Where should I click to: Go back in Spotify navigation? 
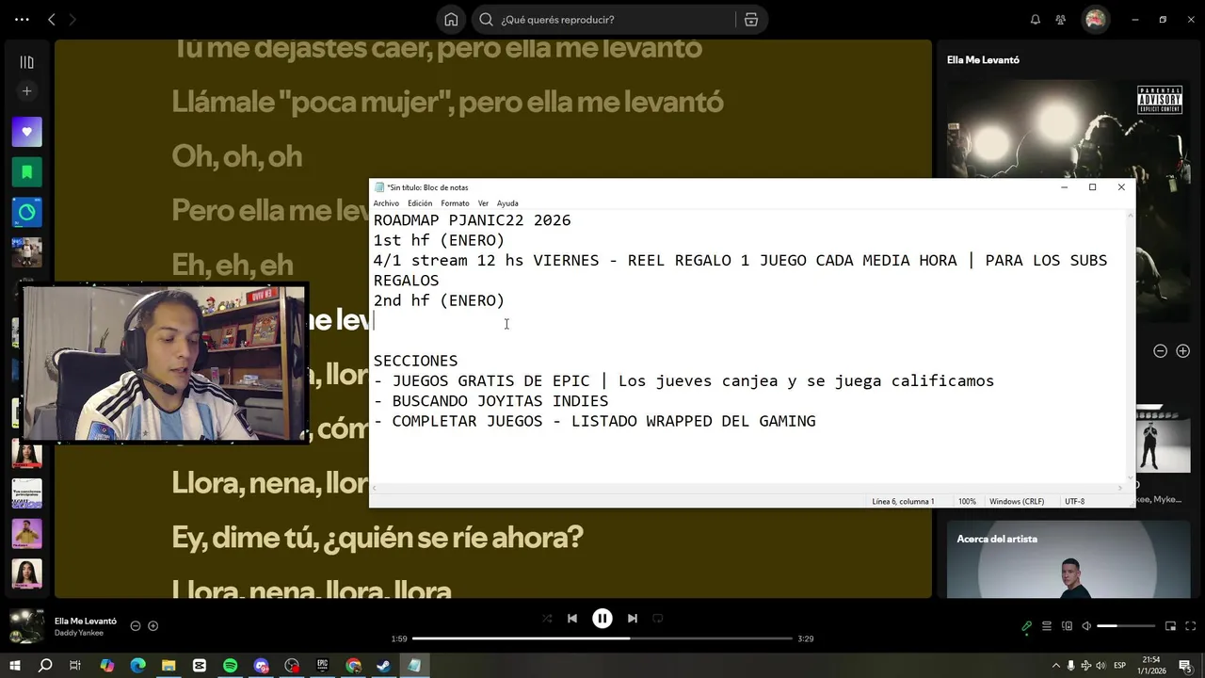[x=51, y=20]
